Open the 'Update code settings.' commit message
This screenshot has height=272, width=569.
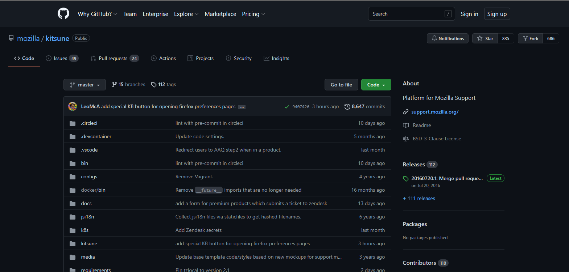200,136
